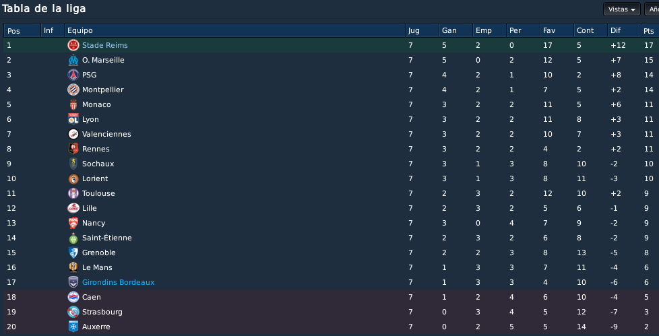The height and width of the screenshot is (336, 659).
Task: Select the Montpellier team row name
Action: click(x=103, y=90)
